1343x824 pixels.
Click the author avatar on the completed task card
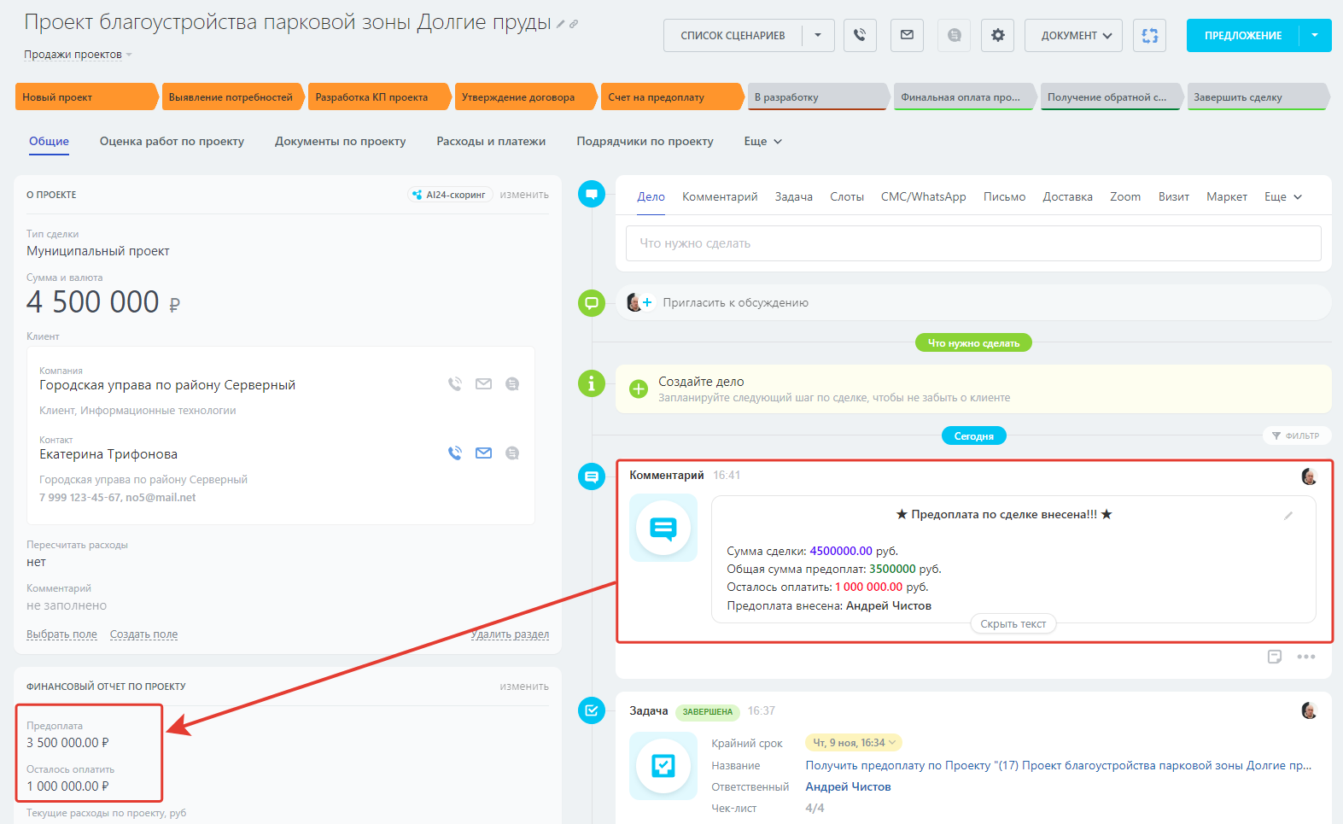click(x=1309, y=710)
